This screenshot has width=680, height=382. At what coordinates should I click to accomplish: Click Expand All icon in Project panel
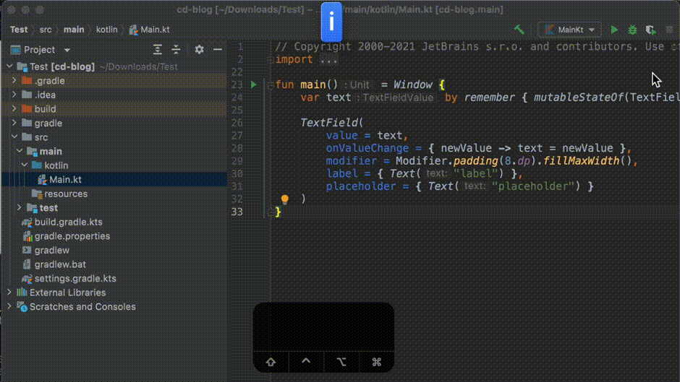click(x=158, y=50)
